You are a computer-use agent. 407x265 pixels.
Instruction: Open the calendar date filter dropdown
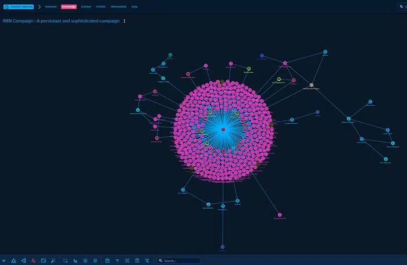pos(108,261)
